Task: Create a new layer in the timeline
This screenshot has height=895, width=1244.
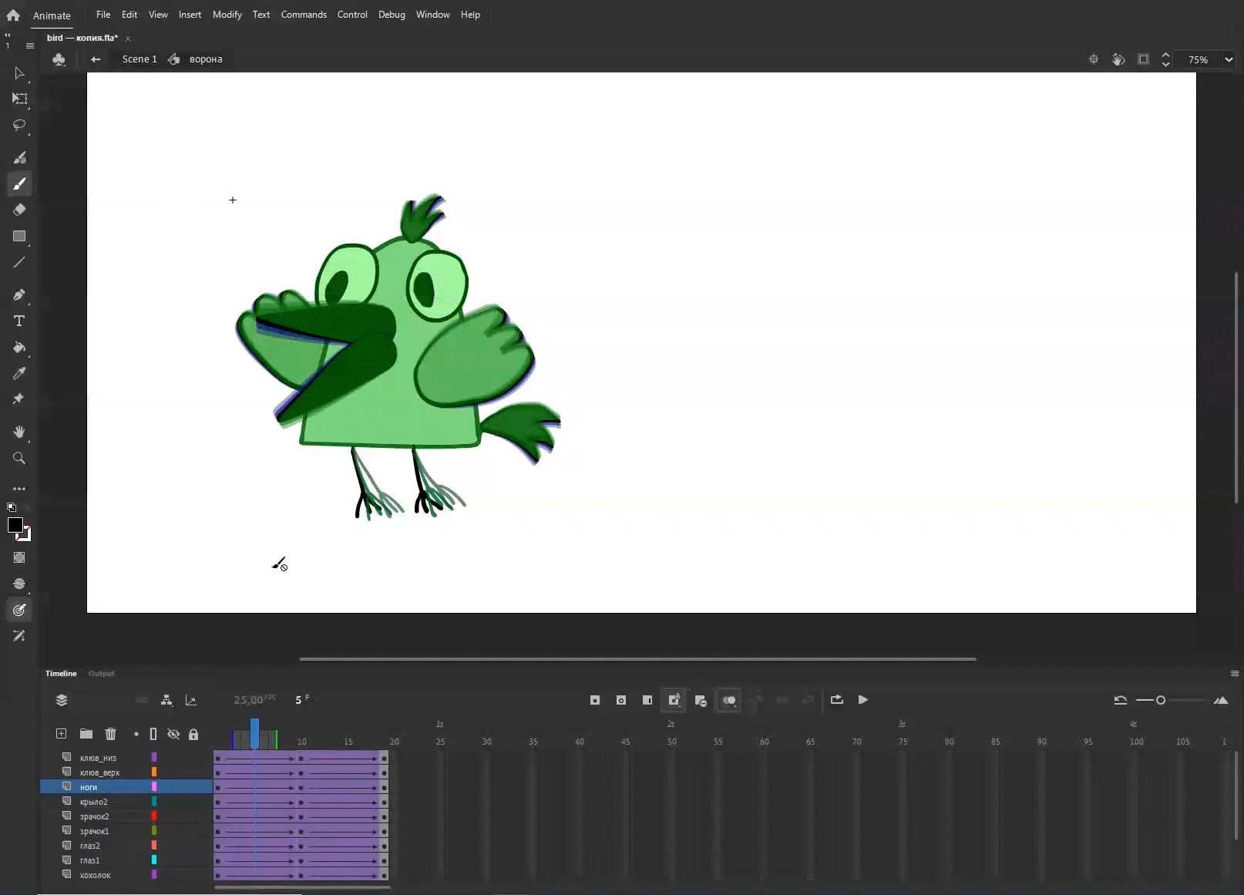Action: tap(62, 734)
